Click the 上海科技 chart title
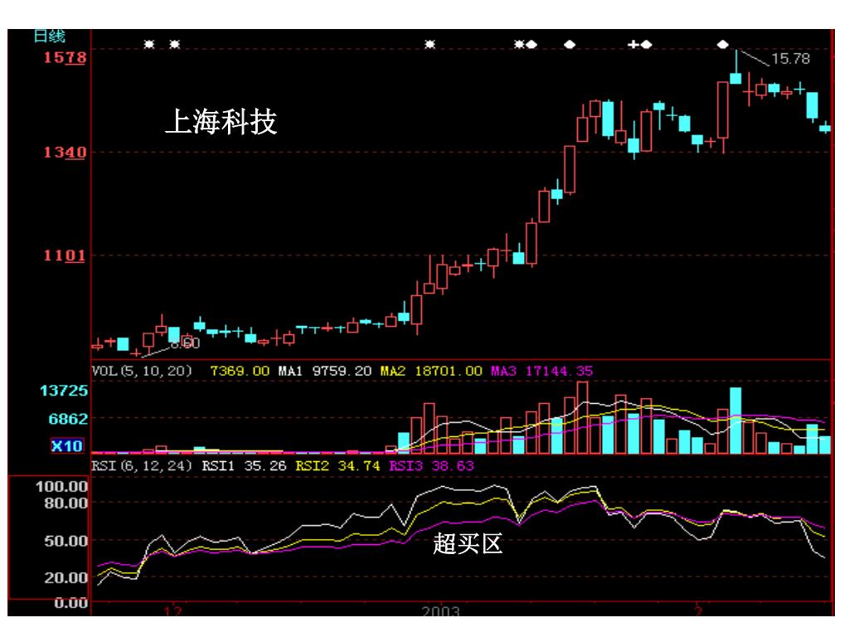This screenshot has width=849, height=637. tap(221, 121)
